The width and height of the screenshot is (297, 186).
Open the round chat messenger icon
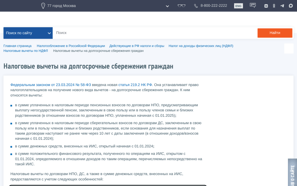pyautogui.click(x=291, y=6)
